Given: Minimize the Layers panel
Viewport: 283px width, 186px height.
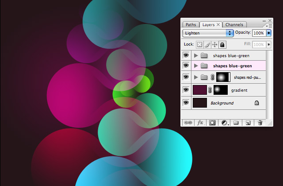Looking at the screenshot, I should [x=264, y=21].
